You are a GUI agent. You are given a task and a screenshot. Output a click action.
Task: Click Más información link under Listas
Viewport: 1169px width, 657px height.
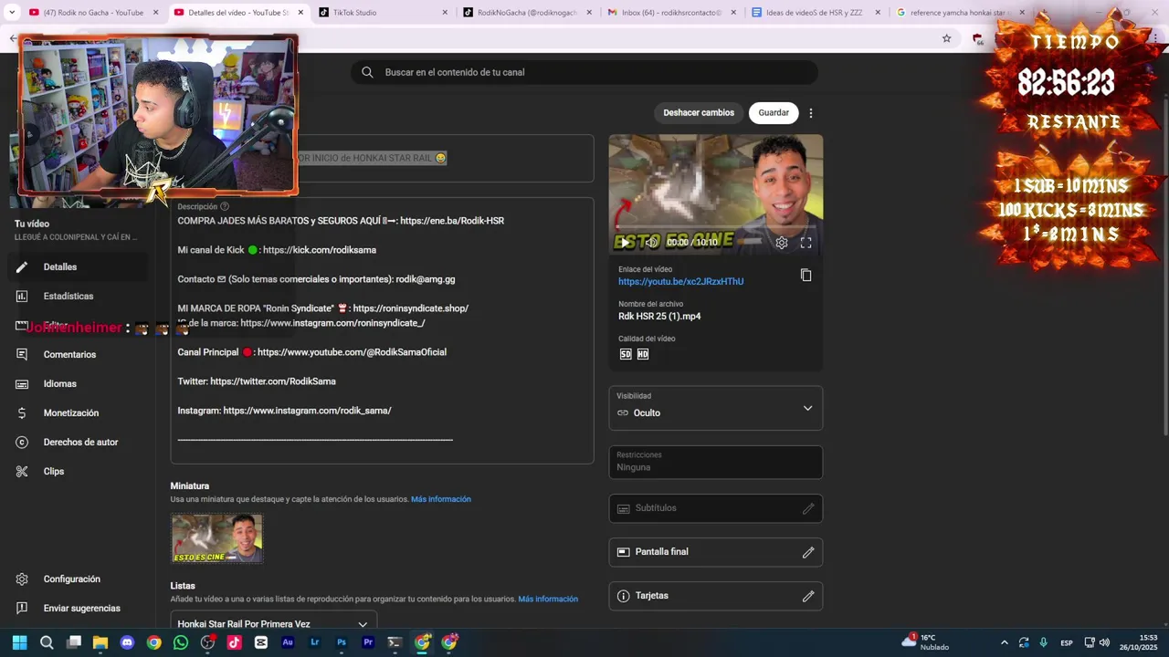click(x=548, y=599)
